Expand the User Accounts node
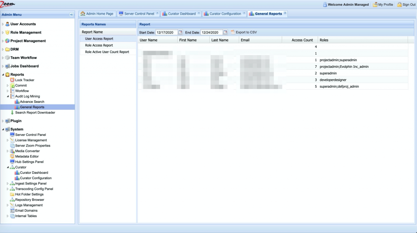The image size is (417, 233). [x=3, y=24]
